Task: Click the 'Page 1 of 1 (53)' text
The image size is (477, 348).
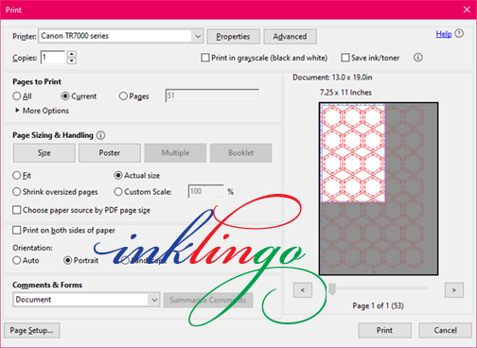Action: (378, 305)
